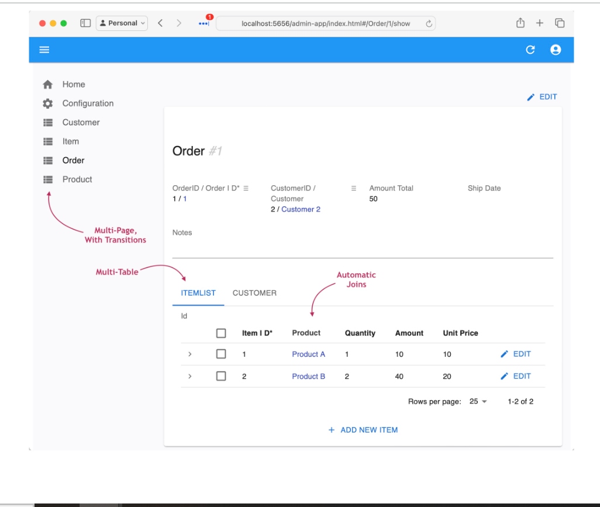The image size is (600, 507).
Task: Click the Home icon in sidebar
Action: coord(48,85)
